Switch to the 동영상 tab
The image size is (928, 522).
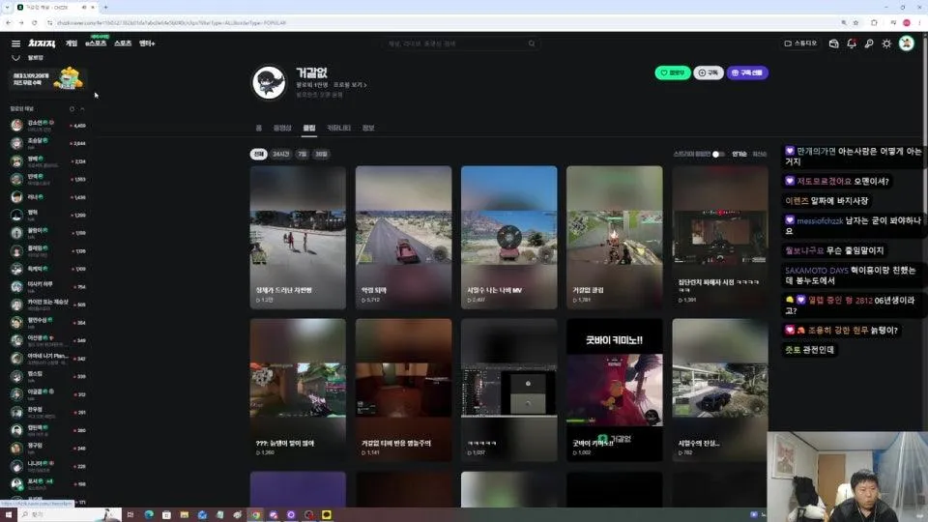(282, 128)
